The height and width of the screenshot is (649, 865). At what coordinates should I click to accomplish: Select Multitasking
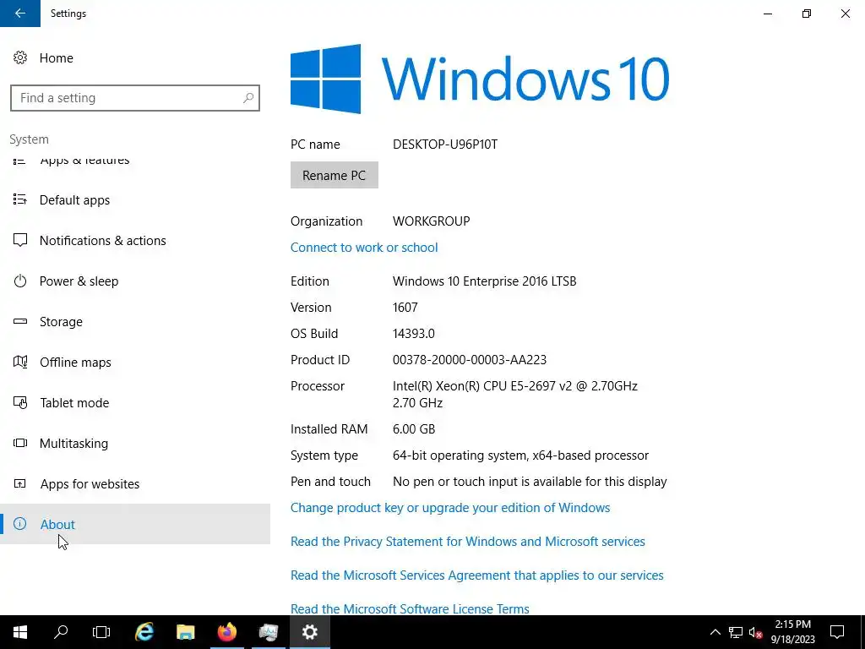click(135, 443)
